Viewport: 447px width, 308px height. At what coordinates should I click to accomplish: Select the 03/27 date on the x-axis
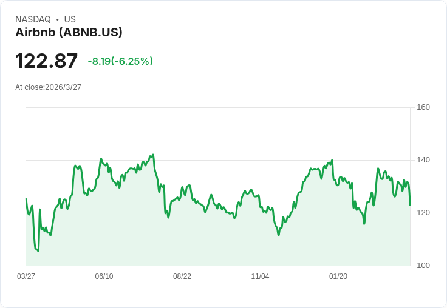click(x=26, y=276)
